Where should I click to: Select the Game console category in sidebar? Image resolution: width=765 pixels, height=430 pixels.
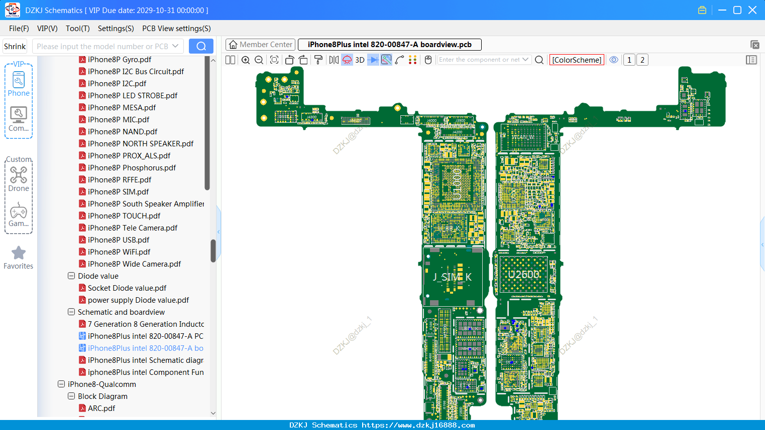19,214
